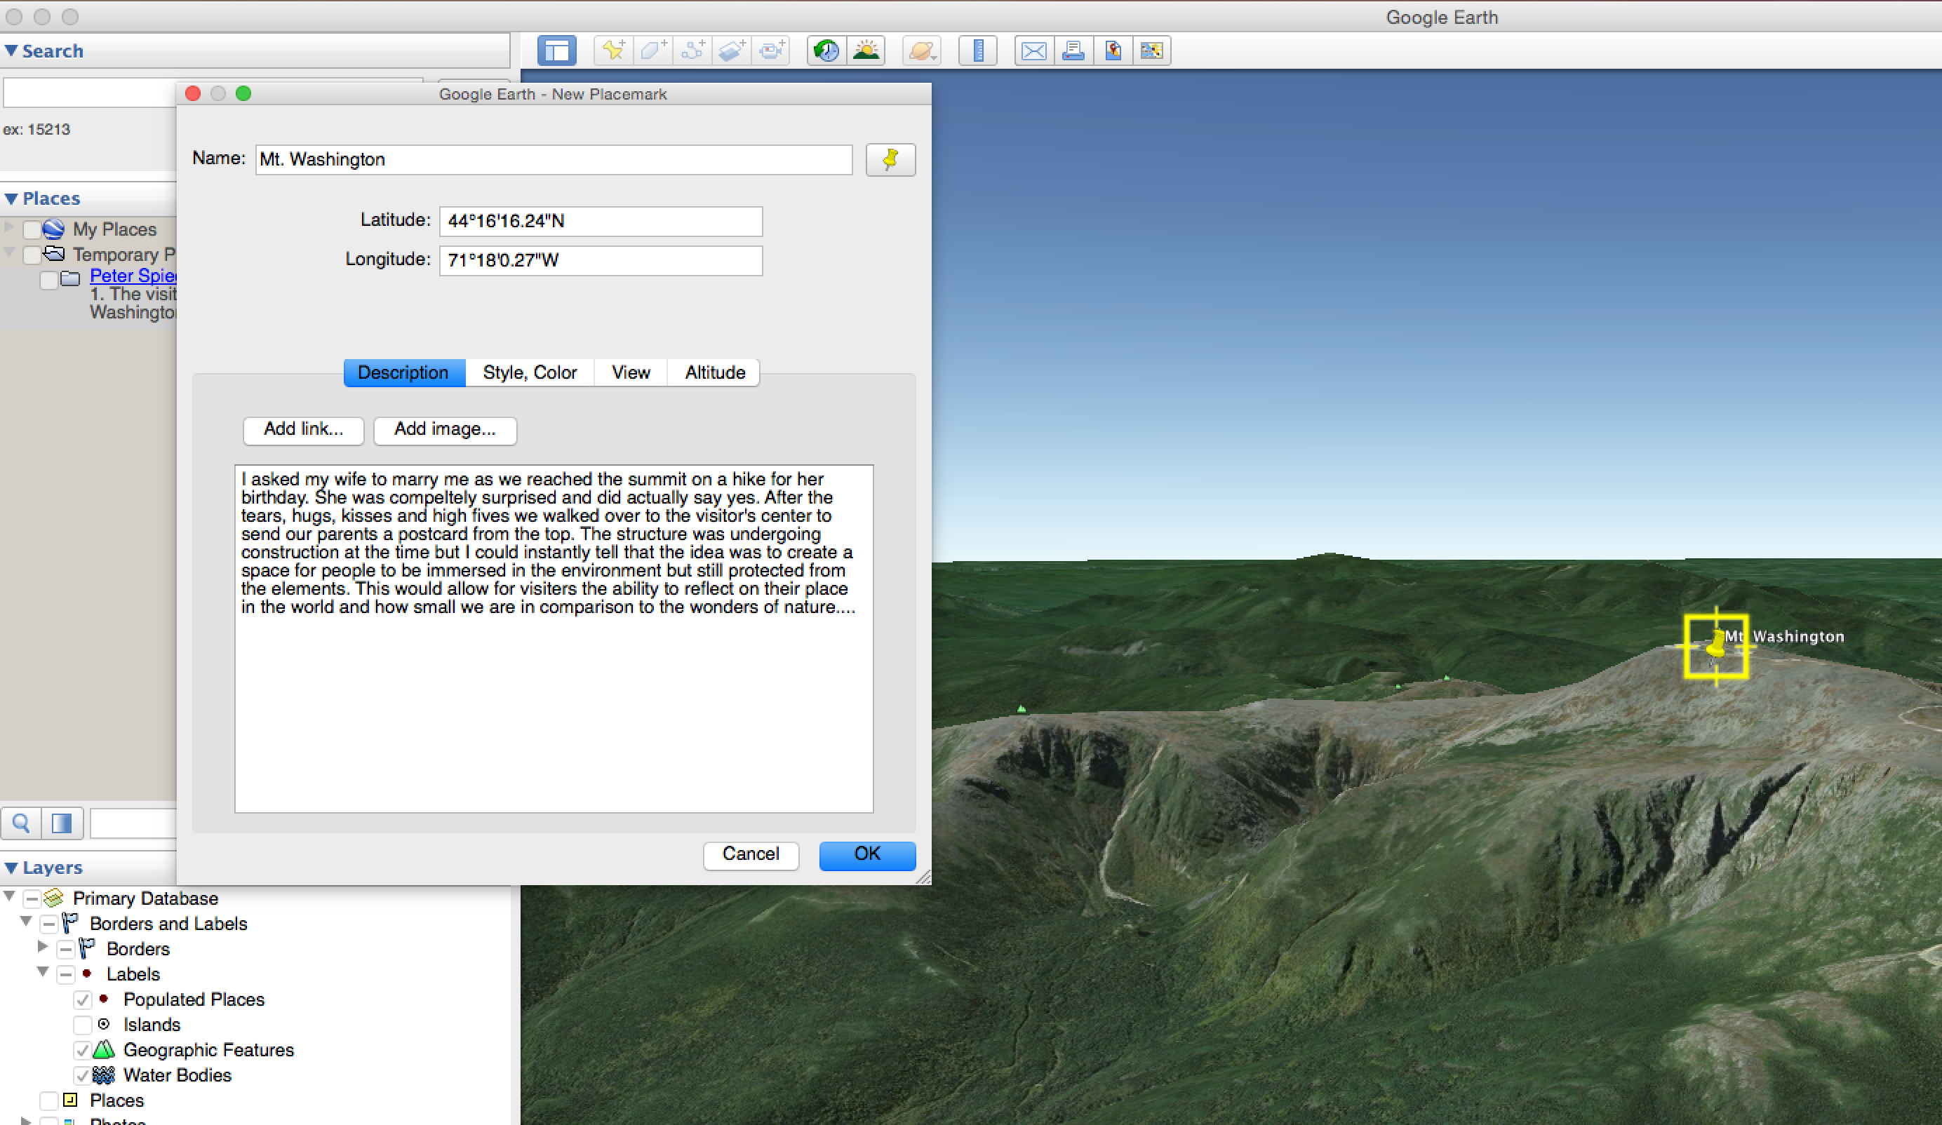This screenshot has height=1125, width=1942.
Task: Click the Print toolbar icon
Action: coord(1073,51)
